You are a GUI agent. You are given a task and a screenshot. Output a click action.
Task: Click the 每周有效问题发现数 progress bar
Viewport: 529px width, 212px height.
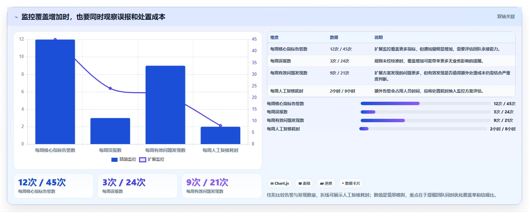[425, 121]
